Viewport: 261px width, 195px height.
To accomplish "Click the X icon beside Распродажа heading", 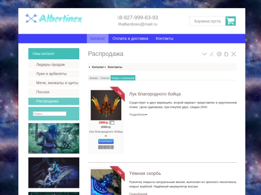I will (x=233, y=54).
